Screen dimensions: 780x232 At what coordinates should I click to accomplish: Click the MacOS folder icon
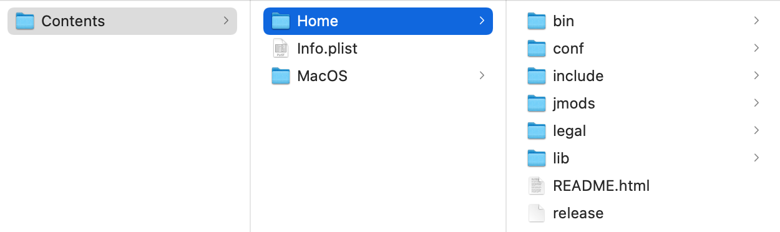tap(281, 76)
